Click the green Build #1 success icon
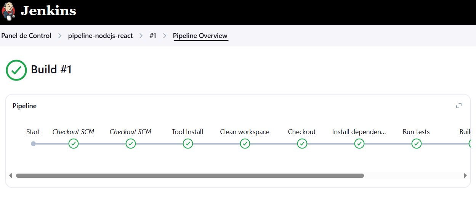Image resolution: width=476 pixels, height=207 pixels. point(16,70)
